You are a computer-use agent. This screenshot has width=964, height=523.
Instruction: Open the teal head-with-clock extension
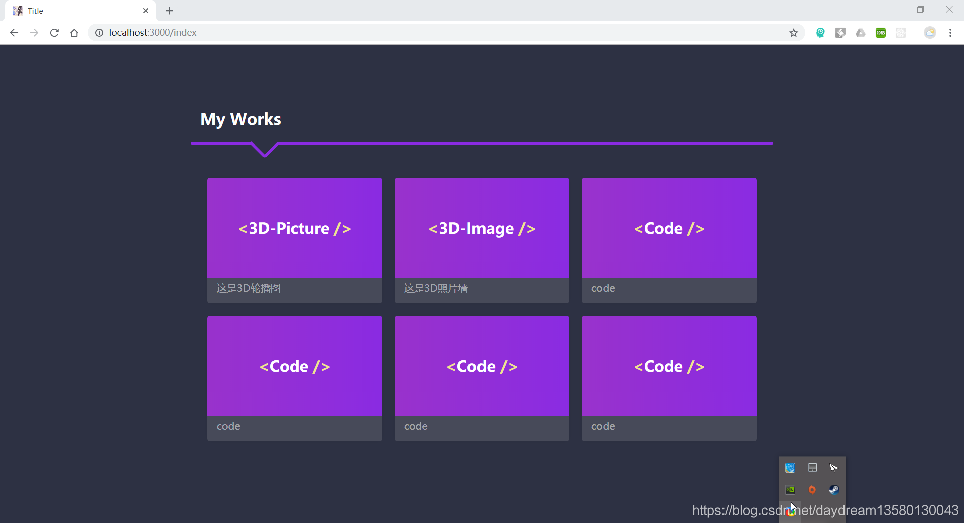(x=820, y=33)
